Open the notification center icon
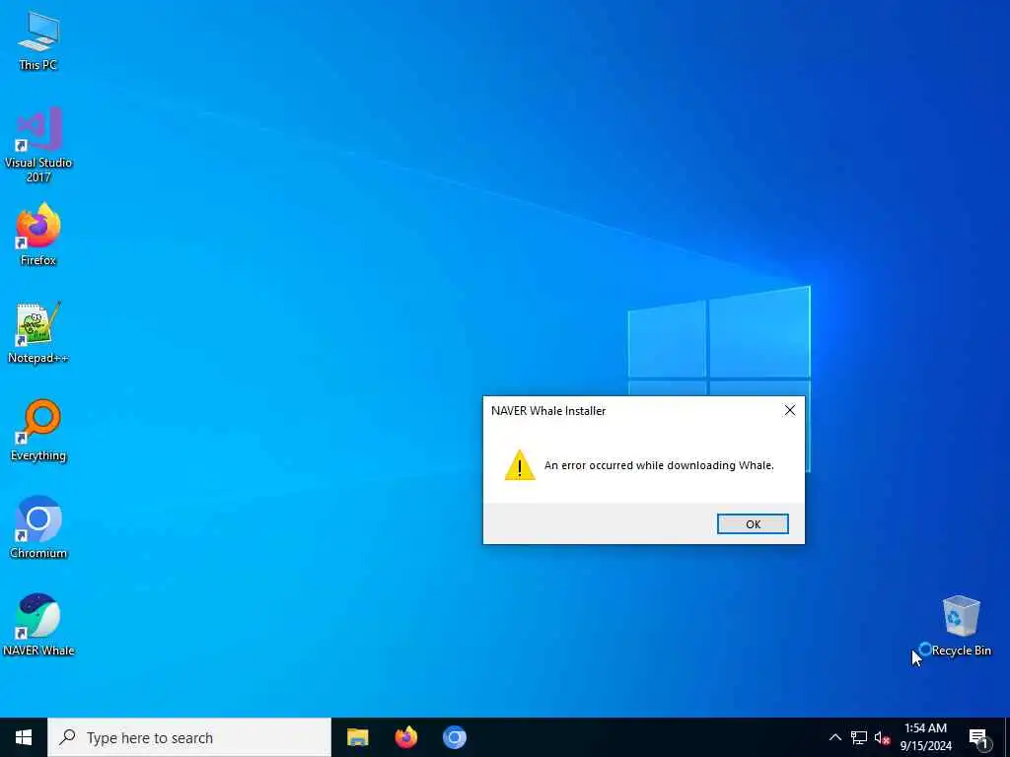The height and width of the screenshot is (757, 1010). pos(978,737)
